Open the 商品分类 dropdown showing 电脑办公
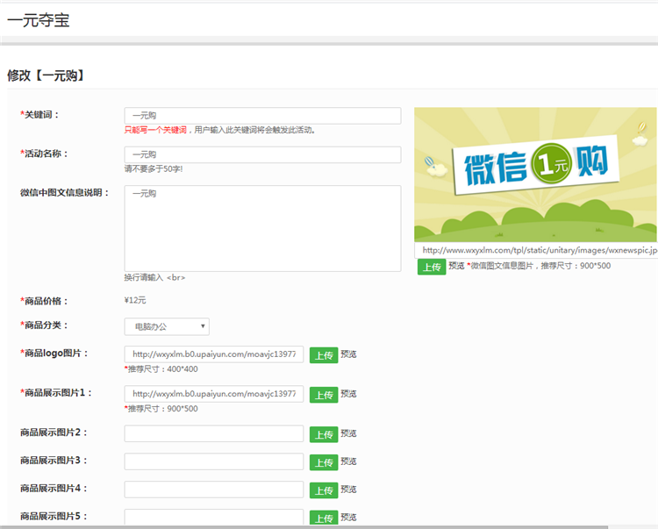The width and height of the screenshot is (658, 529). tap(167, 326)
